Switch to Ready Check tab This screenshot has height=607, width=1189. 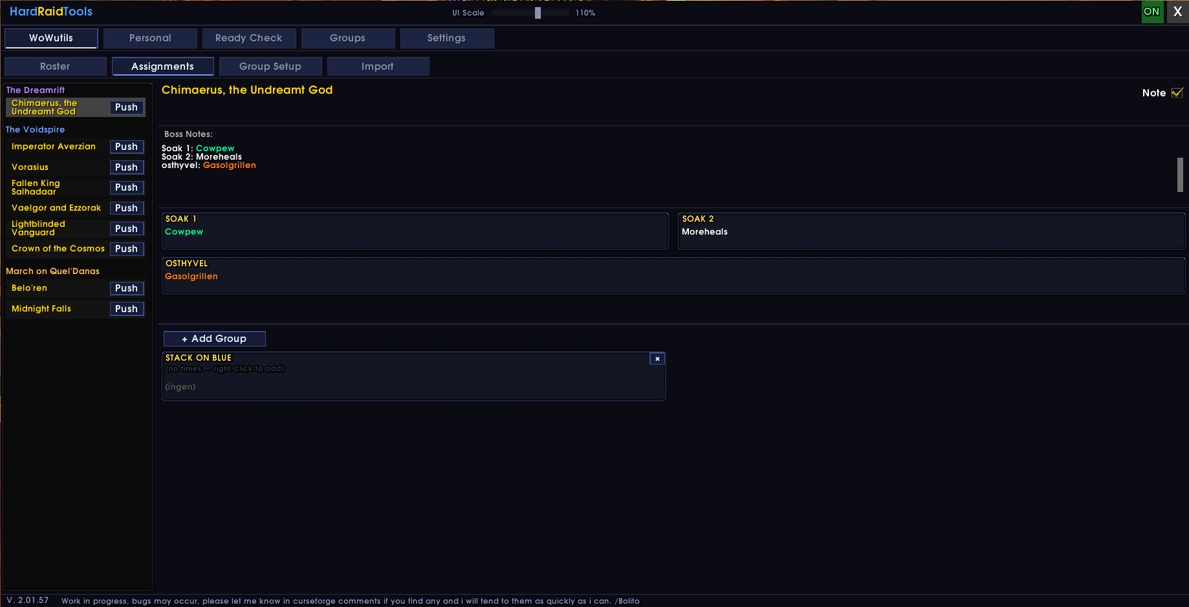click(249, 38)
